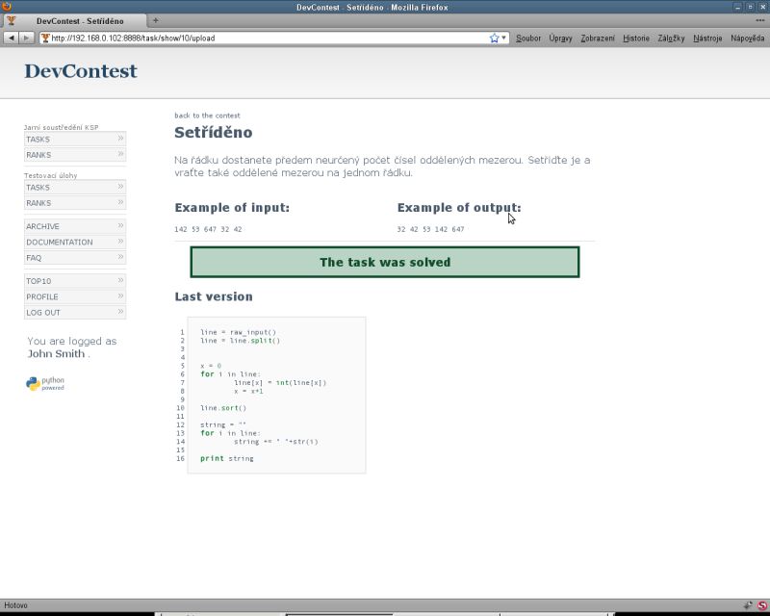The width and height of the screenshot is (770, 616).
Task: Click the John Smith username text
Action: pos(56,353)
